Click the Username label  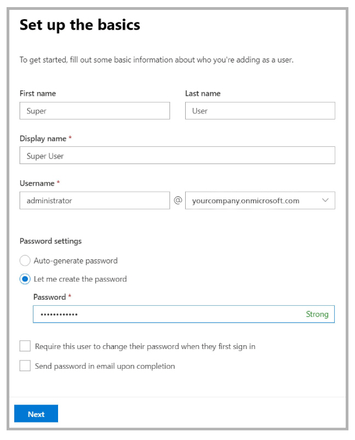37,183
